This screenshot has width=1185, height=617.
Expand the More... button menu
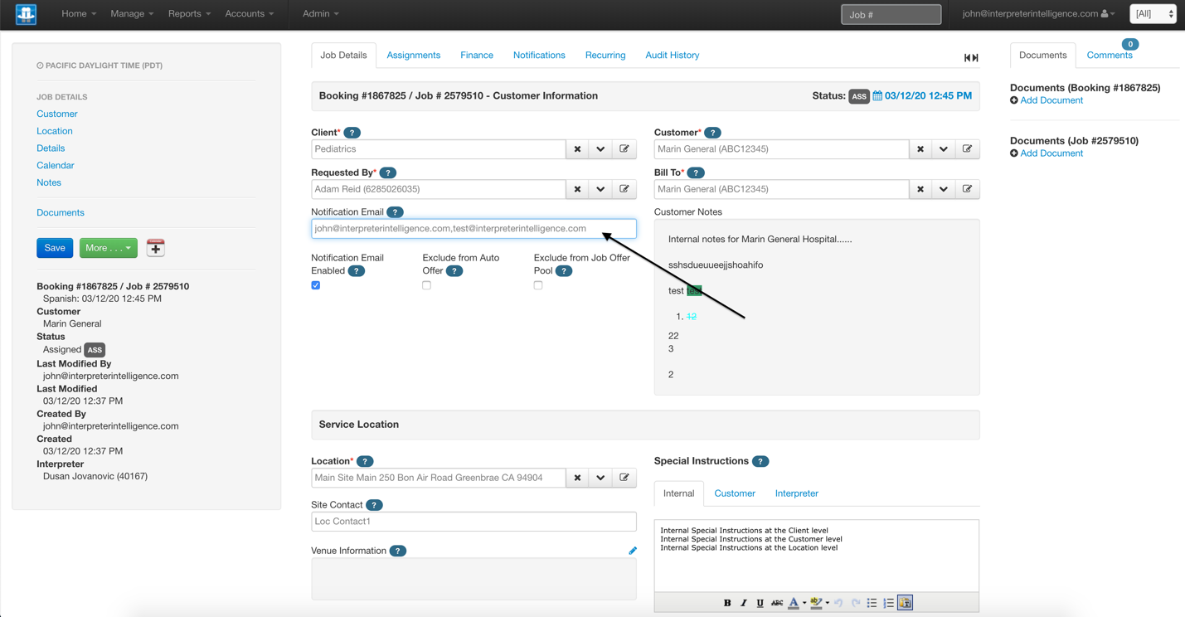click(x=108, y=247)
